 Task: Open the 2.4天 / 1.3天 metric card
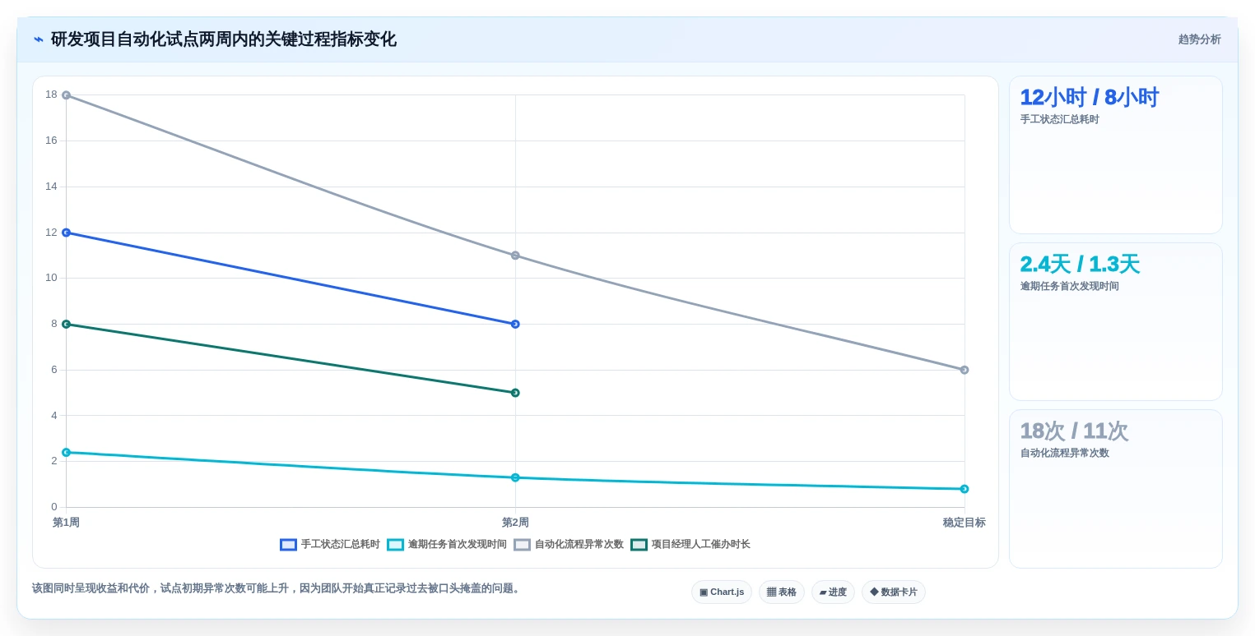pyautogui.click(x=1116, y=321)
